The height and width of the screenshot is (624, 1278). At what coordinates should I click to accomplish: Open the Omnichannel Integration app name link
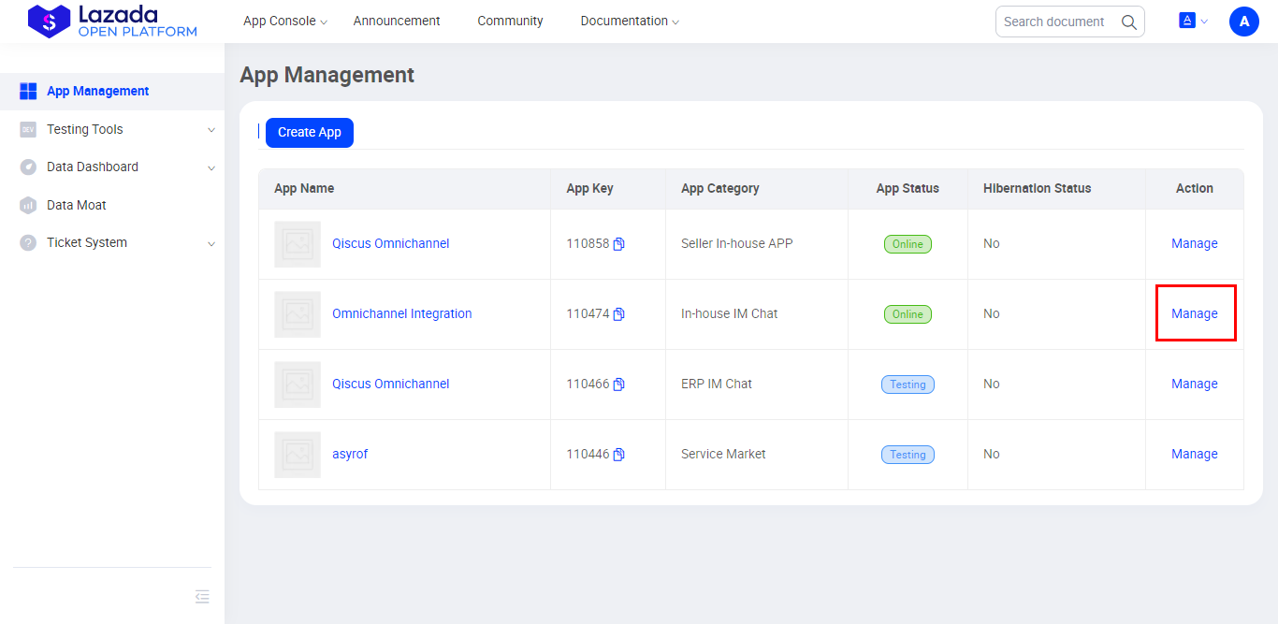[x=402, y=314]
